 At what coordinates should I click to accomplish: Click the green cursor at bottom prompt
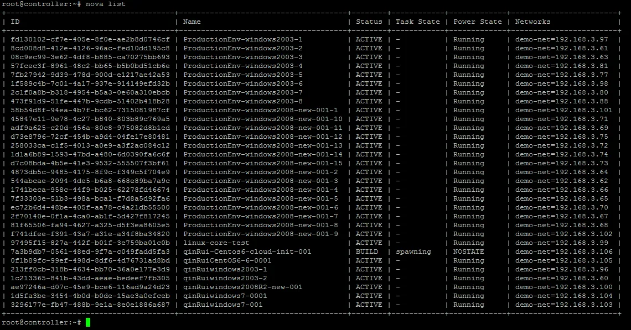click(88, 322)
